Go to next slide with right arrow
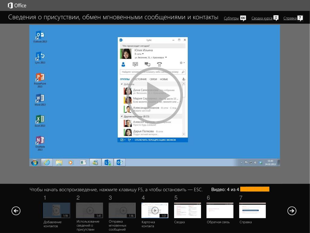The image size is (310, 233). click(292, 211)
